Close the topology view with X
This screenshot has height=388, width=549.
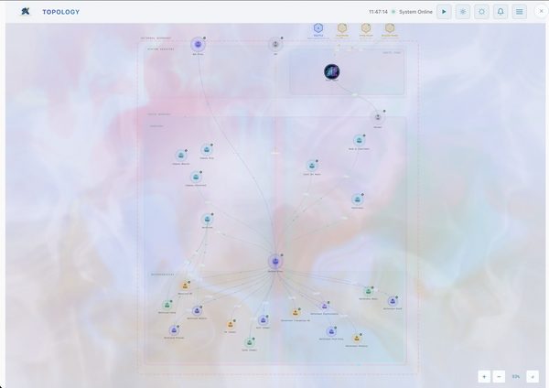click(542, 12)
